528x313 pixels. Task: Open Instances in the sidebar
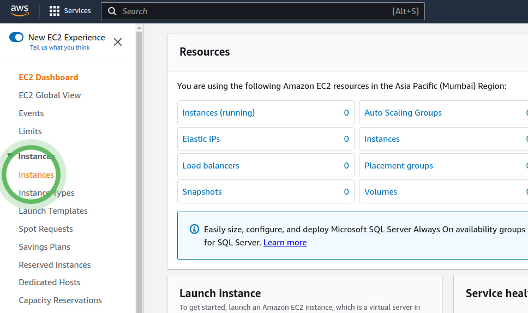[x=36, y=175]
